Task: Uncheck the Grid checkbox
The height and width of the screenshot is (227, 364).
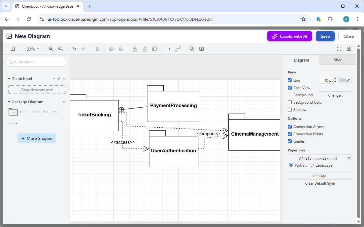Action: (x=289, y=80)
